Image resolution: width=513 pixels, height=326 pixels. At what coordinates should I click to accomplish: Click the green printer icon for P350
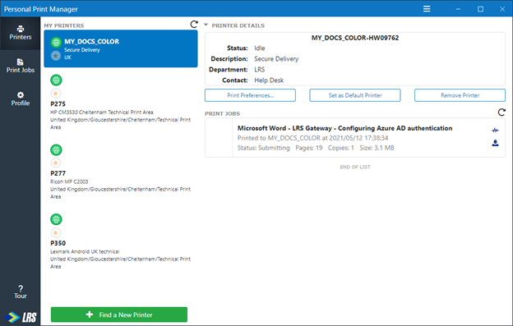[x=56, y=219]
